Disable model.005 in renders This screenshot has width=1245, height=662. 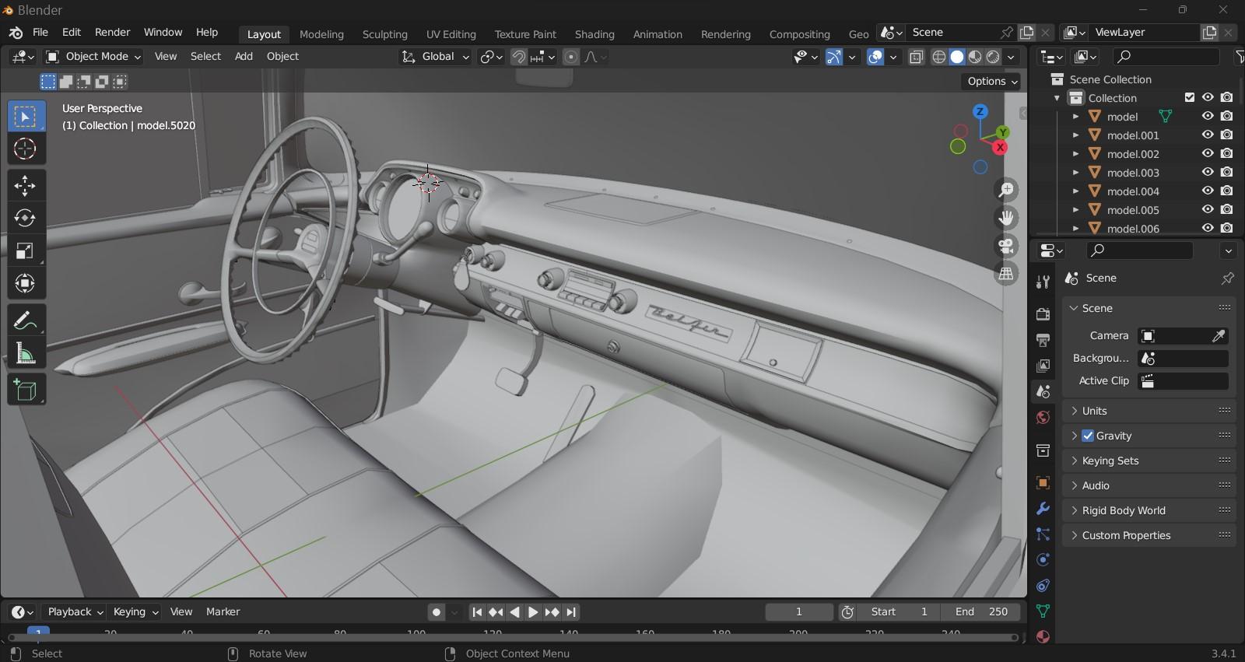click(x=1227, y=210)
